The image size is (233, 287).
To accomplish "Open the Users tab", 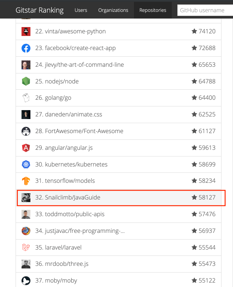I will click(81, 10).
